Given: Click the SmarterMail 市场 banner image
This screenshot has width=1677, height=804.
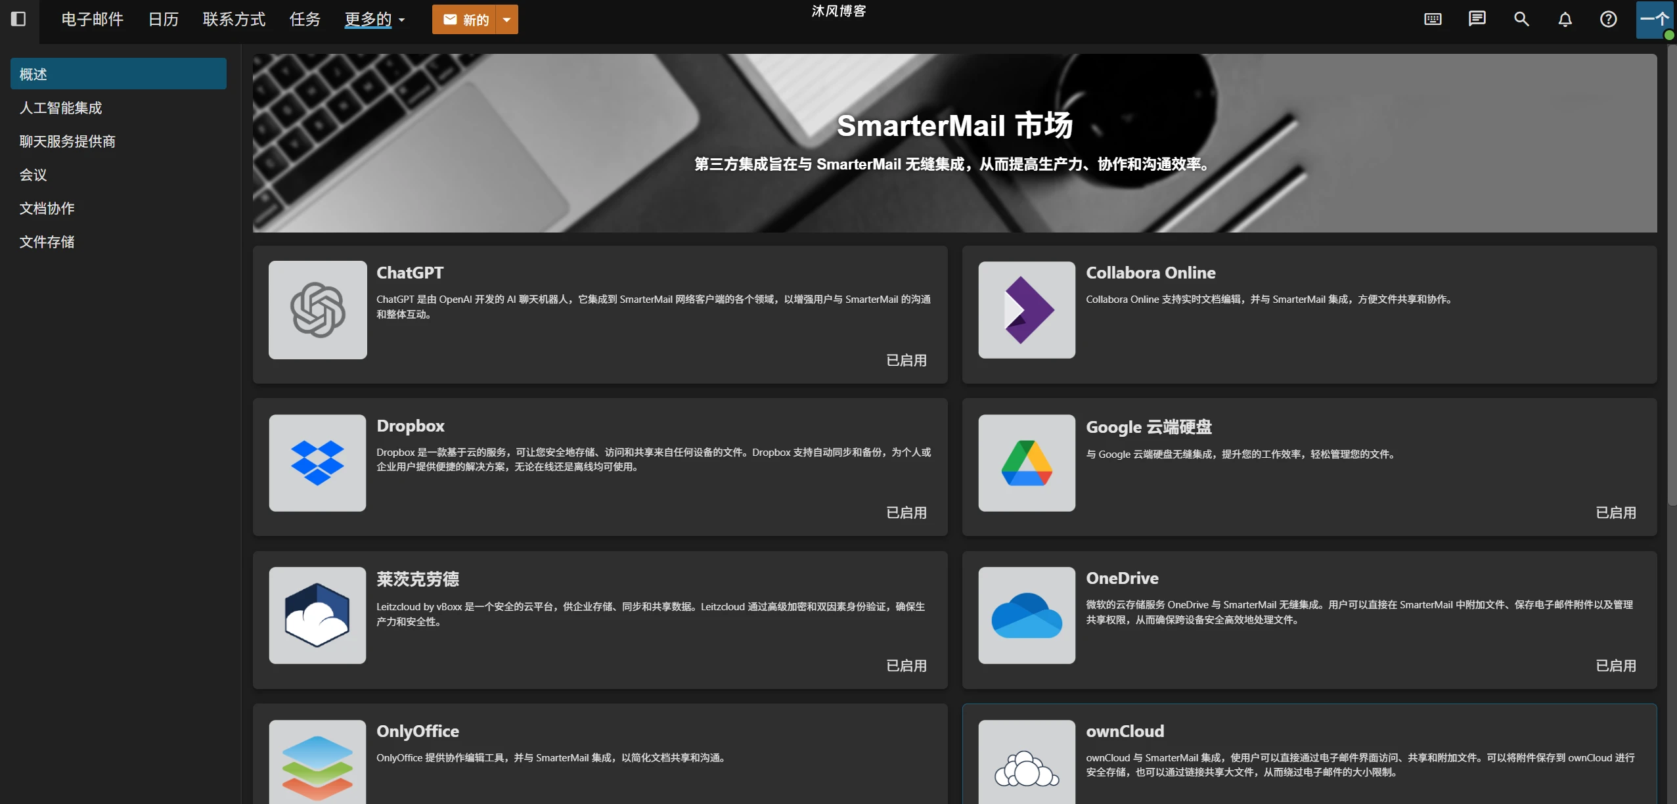Looking at the screenshot, I should pyautogui.click(x=954, y=143).
